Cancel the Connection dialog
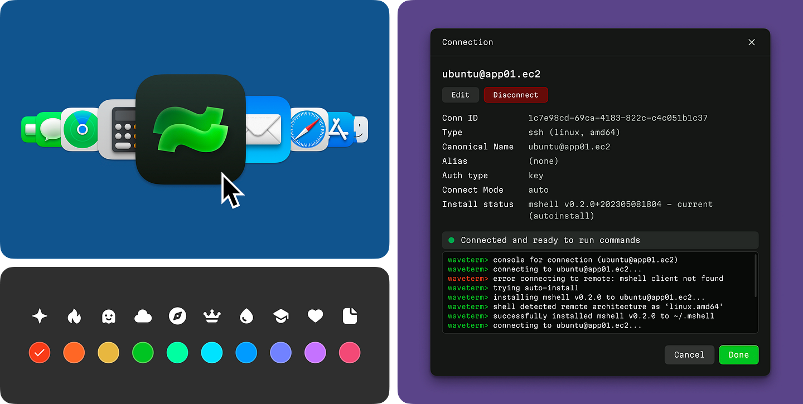This screenshot has width=803, height=404. click(689, 354)
